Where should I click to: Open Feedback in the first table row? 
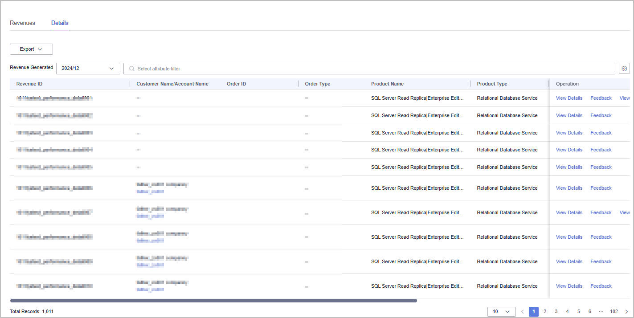pyautogui.click(x=601, y=98)
